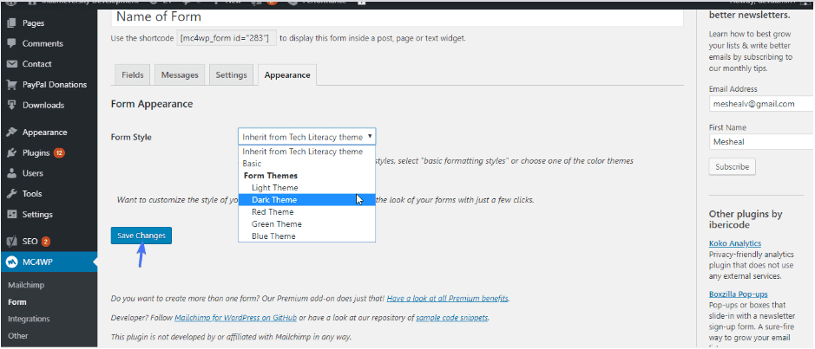
Task: Click the PayPal Donations cart icon
Action: (12, 85)
